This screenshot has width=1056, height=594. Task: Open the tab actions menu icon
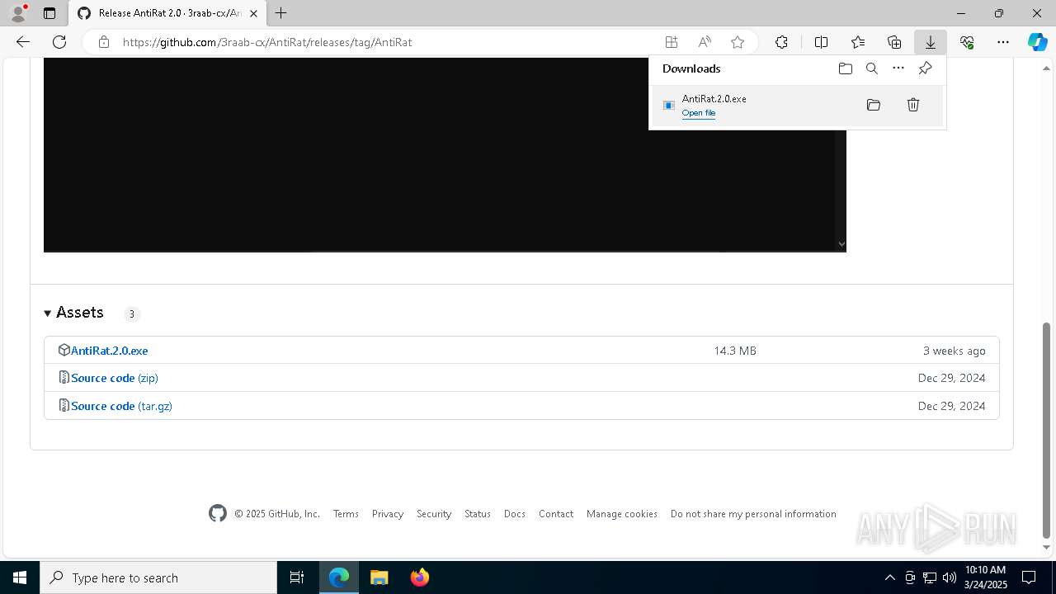[x=49, y=13]
